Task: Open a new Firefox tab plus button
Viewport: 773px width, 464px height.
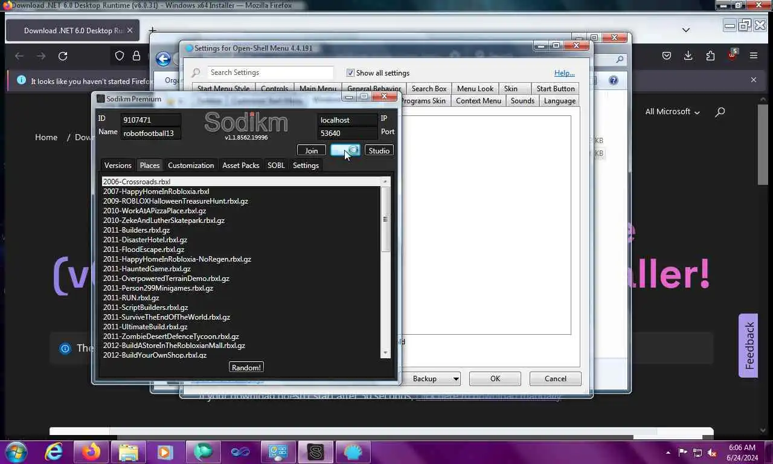Action: click(x=153, y=30)
